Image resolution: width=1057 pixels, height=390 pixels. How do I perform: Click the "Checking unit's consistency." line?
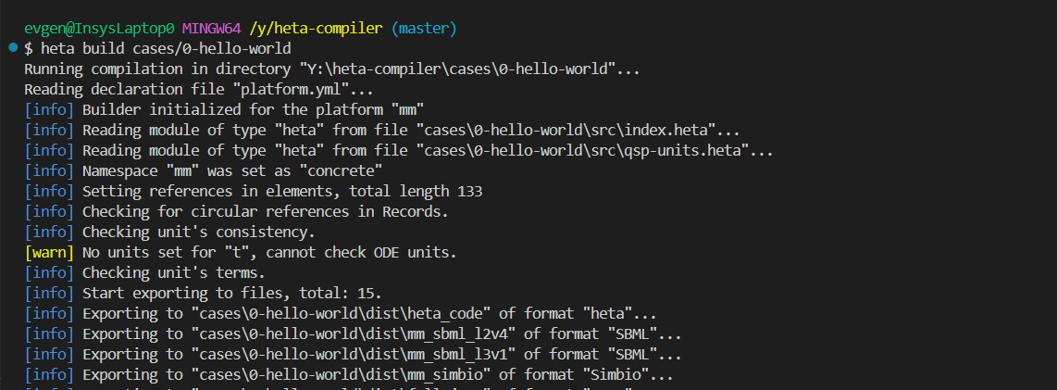tap(170, 233)
